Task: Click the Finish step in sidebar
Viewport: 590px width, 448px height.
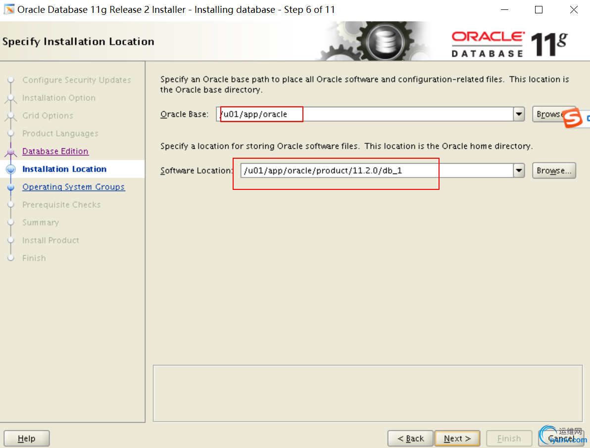Action: point(34,258)
